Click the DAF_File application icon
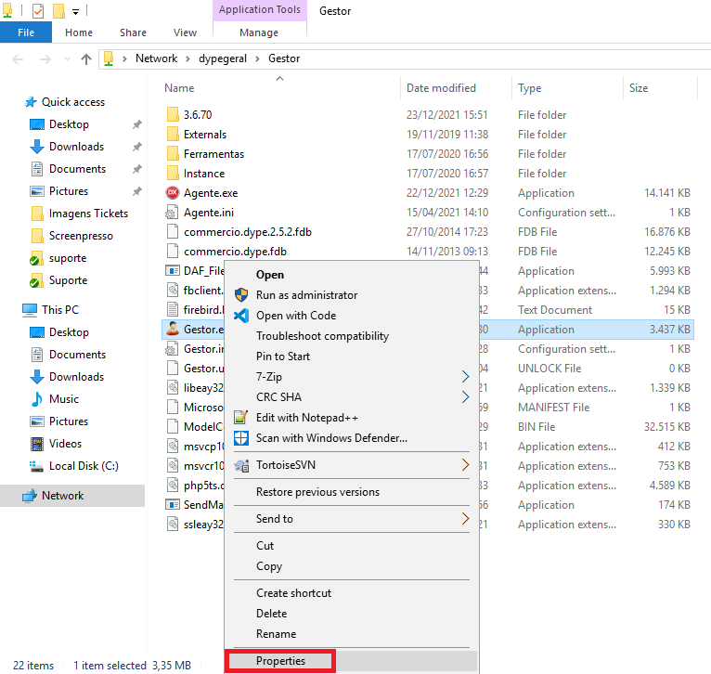Viewport: 711px width, 674px height. (x=173, y=271)
